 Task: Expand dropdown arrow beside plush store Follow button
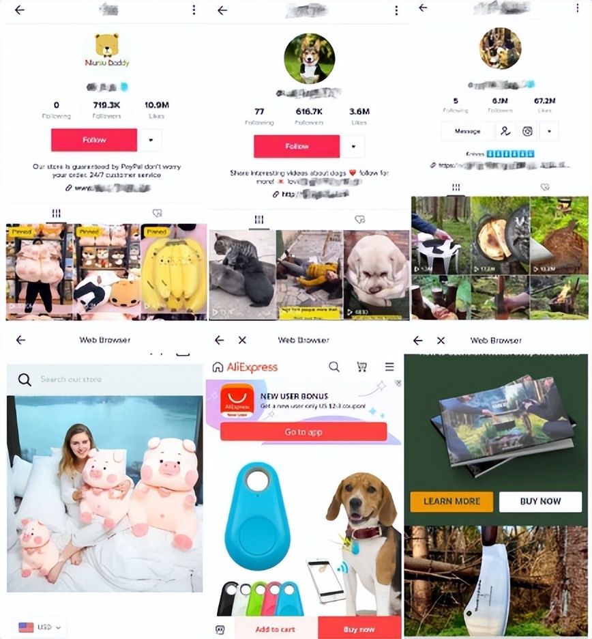[151, 140]
